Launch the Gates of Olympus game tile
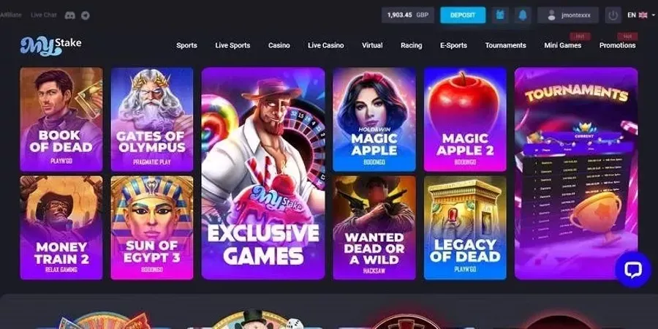 [152, 119]
